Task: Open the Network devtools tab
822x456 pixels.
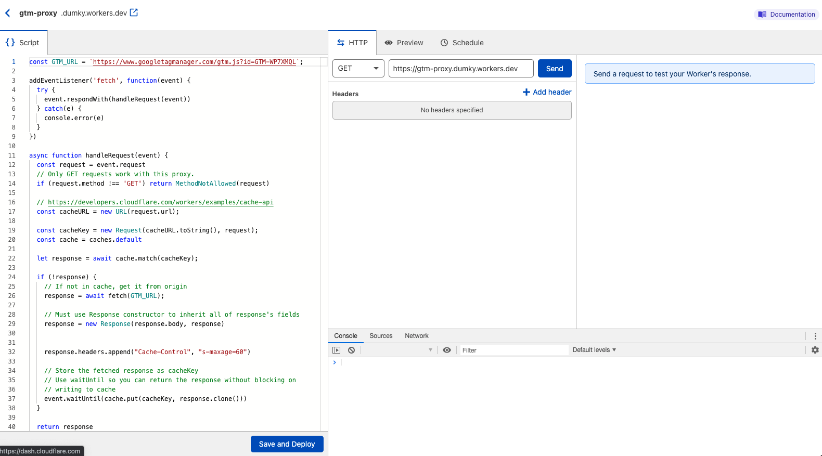Action: point(416,336)
